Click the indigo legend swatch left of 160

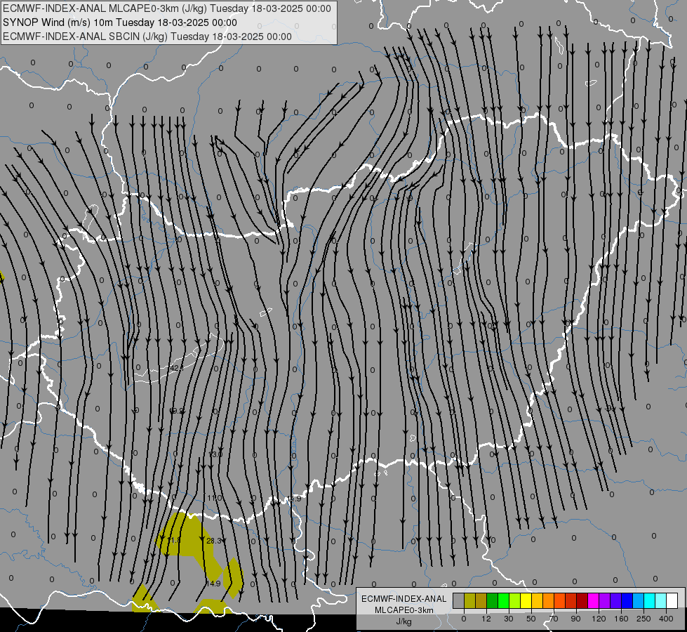(x=616, y=600)
